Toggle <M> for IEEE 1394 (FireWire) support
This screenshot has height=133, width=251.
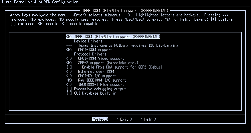point(69,37)
